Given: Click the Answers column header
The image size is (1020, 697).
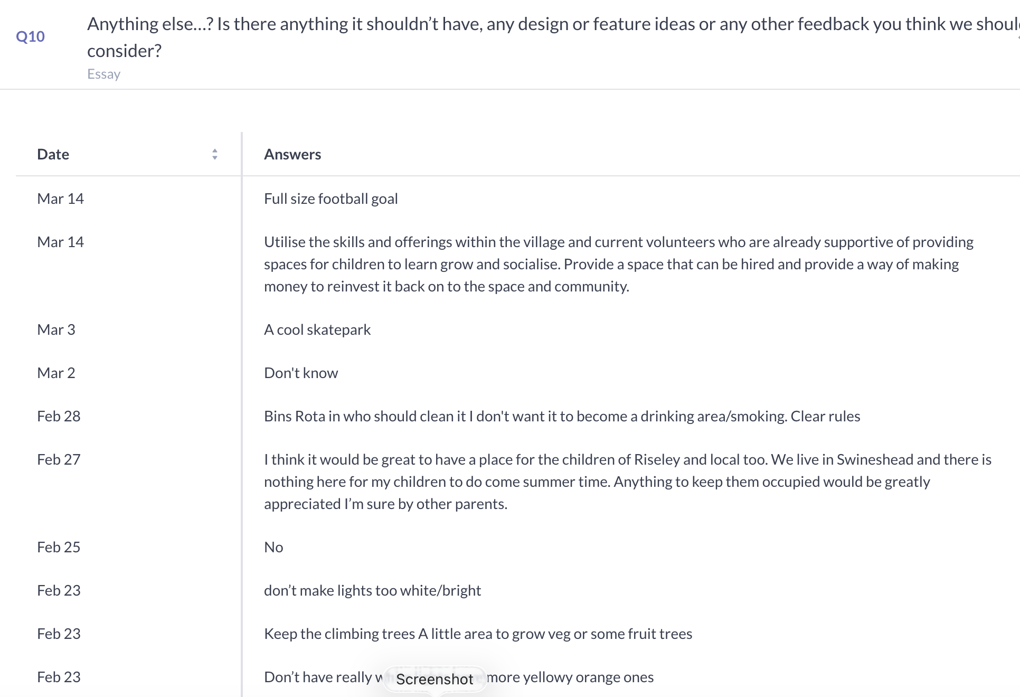Looking at the screenshot, I should (292, 154).
